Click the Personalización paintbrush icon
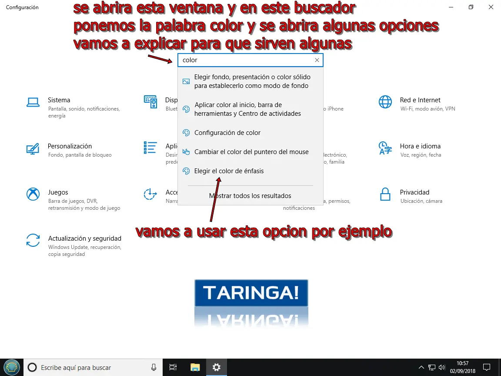 point(33,149)
